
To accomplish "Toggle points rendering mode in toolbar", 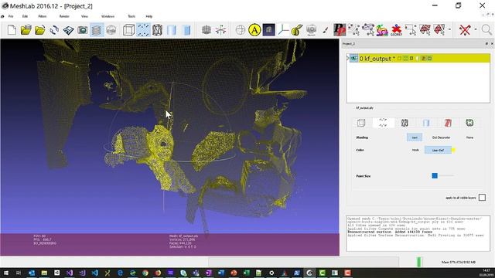I will tap(143, 30).
